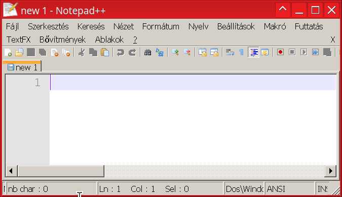Close the current document via toolbar icon
This screenshot has width=342, height=197.
point(55,53)
